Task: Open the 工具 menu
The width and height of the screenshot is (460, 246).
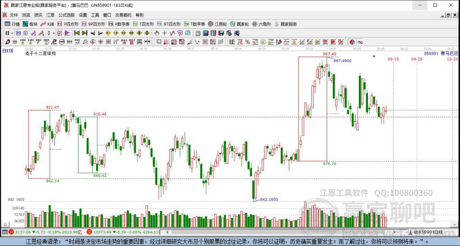Action: (95, 15)
